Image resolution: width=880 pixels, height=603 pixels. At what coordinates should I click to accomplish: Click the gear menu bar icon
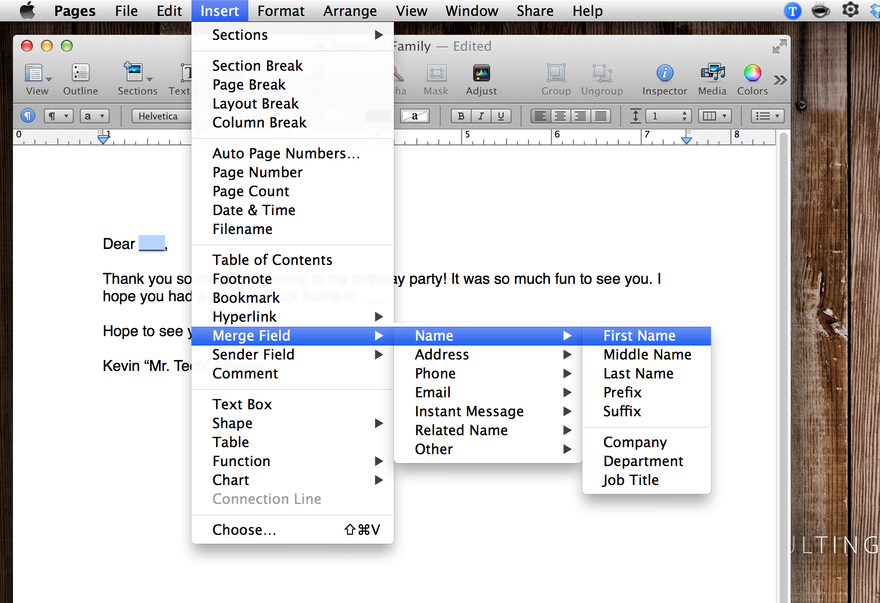pyautogui.click(x=850, y=10)
